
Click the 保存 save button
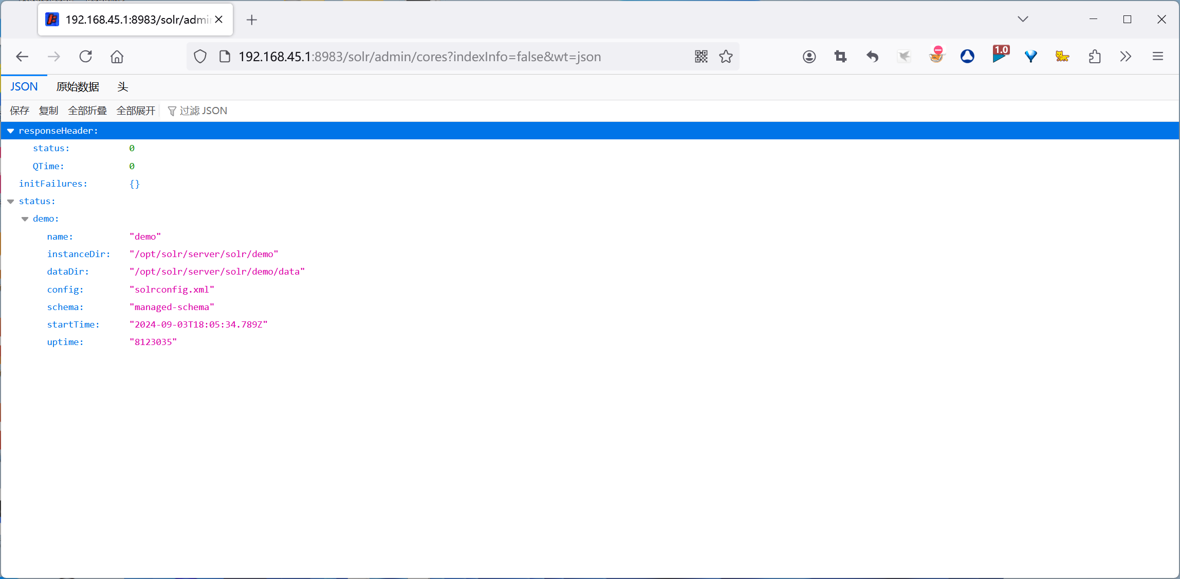pos(20,111)
